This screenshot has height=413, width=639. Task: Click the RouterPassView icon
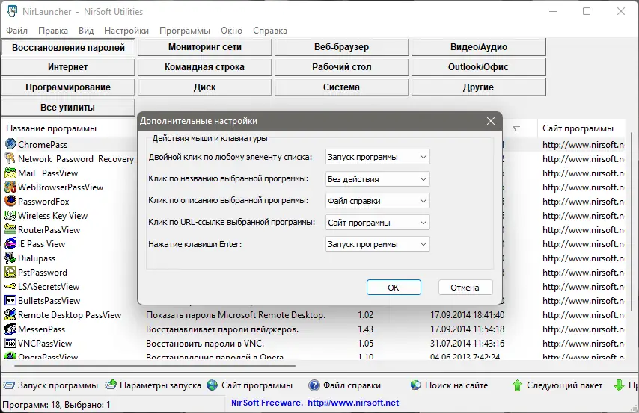click(x=10, y=229)
